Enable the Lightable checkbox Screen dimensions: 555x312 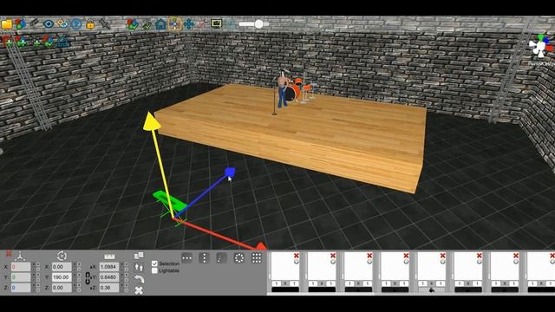click(x=154, y=270)
